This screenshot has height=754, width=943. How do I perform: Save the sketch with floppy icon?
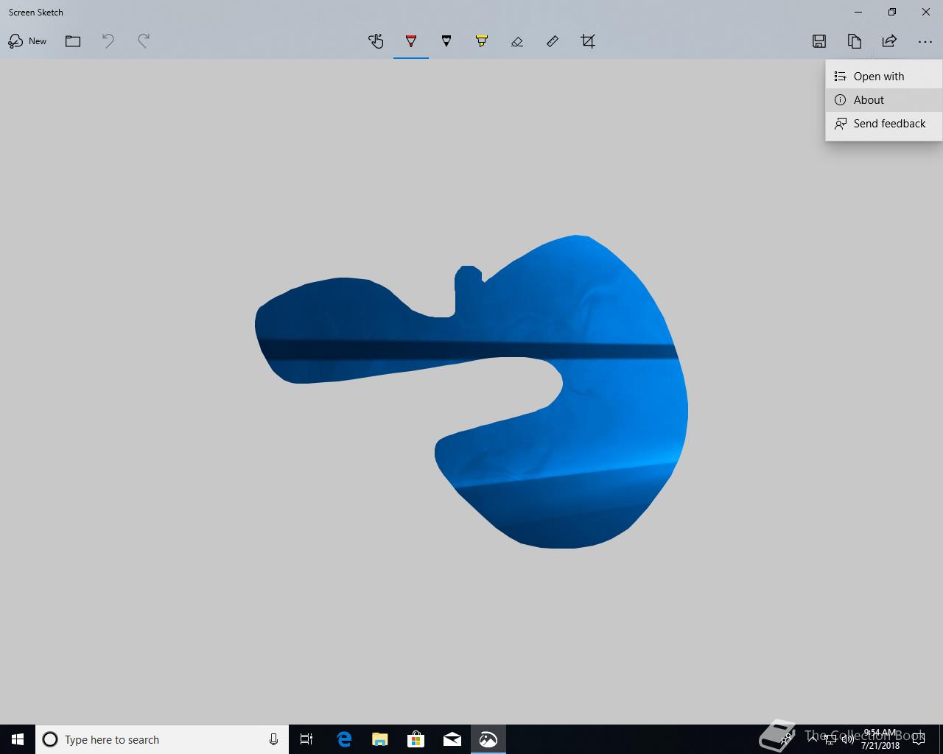coord(819,41)
